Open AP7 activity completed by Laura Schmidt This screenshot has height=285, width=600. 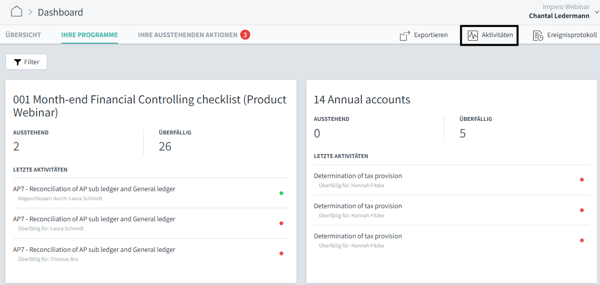tap(94, 189)
